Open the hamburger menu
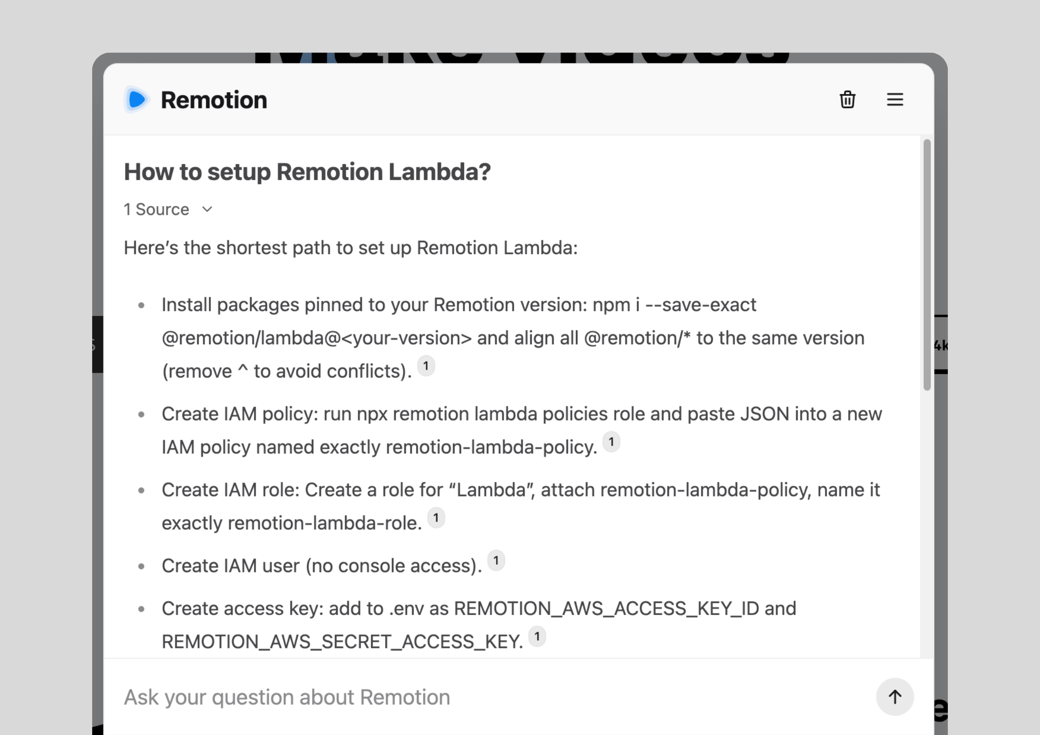The image size is (1040, 735). click(895, 100)
